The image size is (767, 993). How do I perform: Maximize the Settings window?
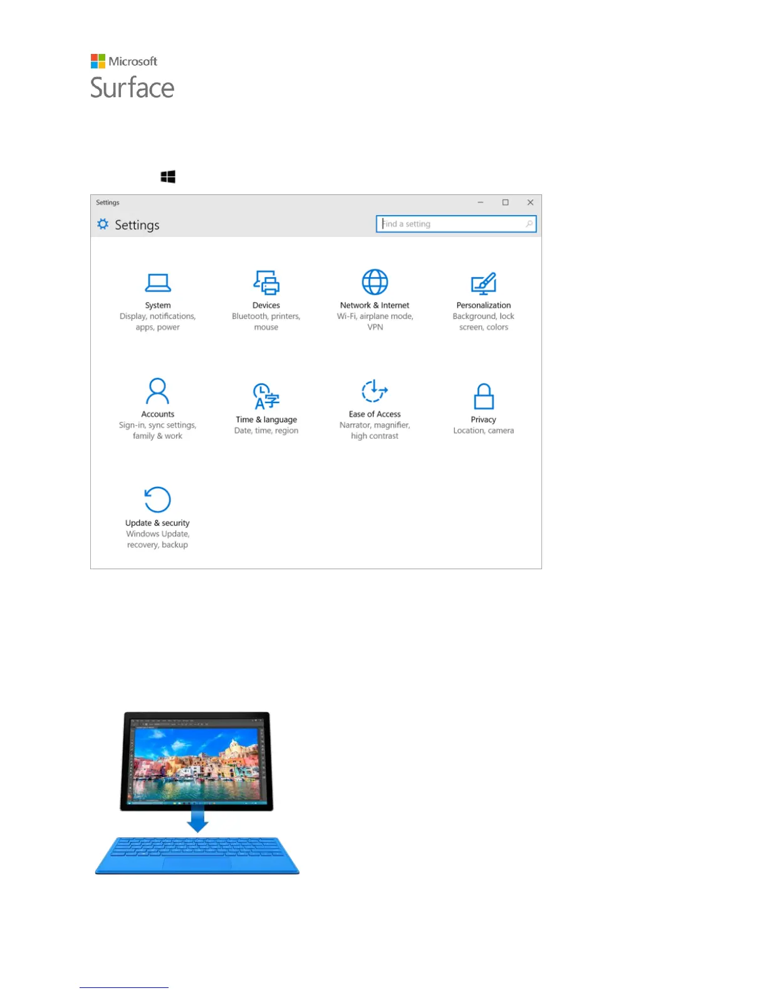point(506,202)
